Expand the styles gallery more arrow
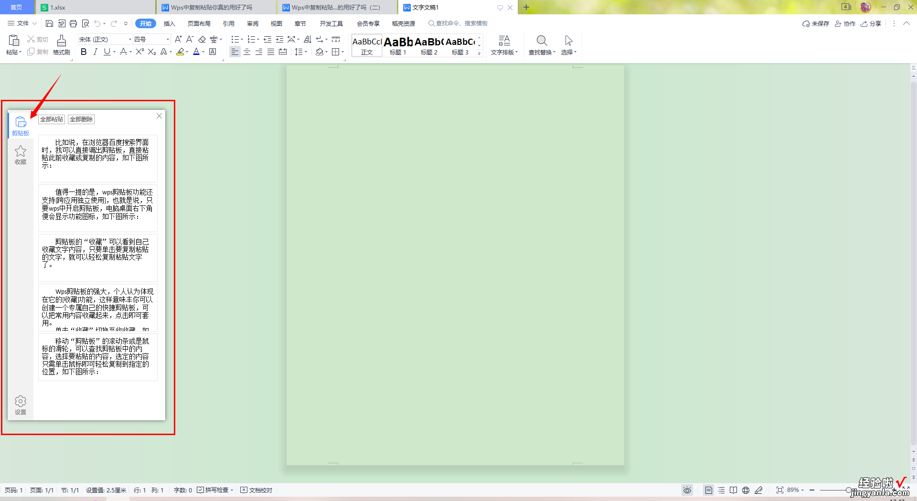The image size is (917, 501). pos(479,53)
